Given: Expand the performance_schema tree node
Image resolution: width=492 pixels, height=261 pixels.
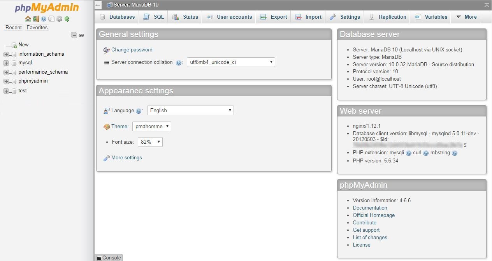Looking at the screenshot, I should tap(6, 72).
